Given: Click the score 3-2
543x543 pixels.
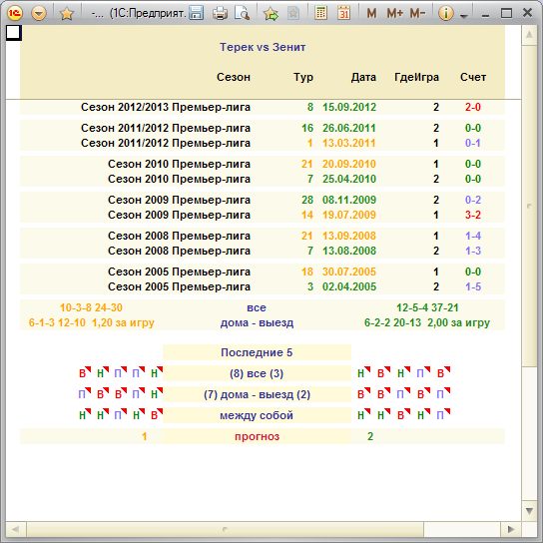Looking at the screenshot, I should [x=473, y=215].
